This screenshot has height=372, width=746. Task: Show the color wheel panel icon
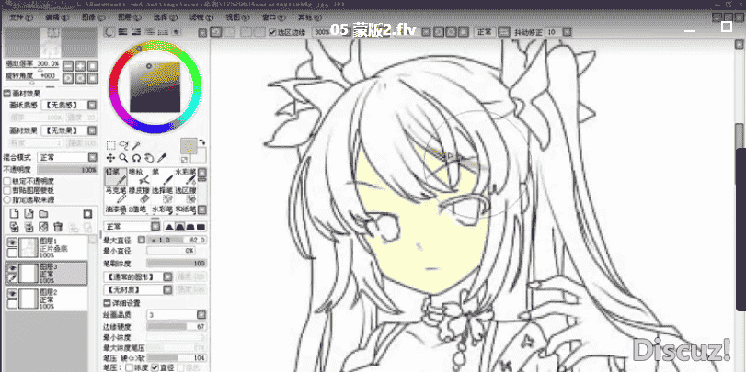point(109,32)
